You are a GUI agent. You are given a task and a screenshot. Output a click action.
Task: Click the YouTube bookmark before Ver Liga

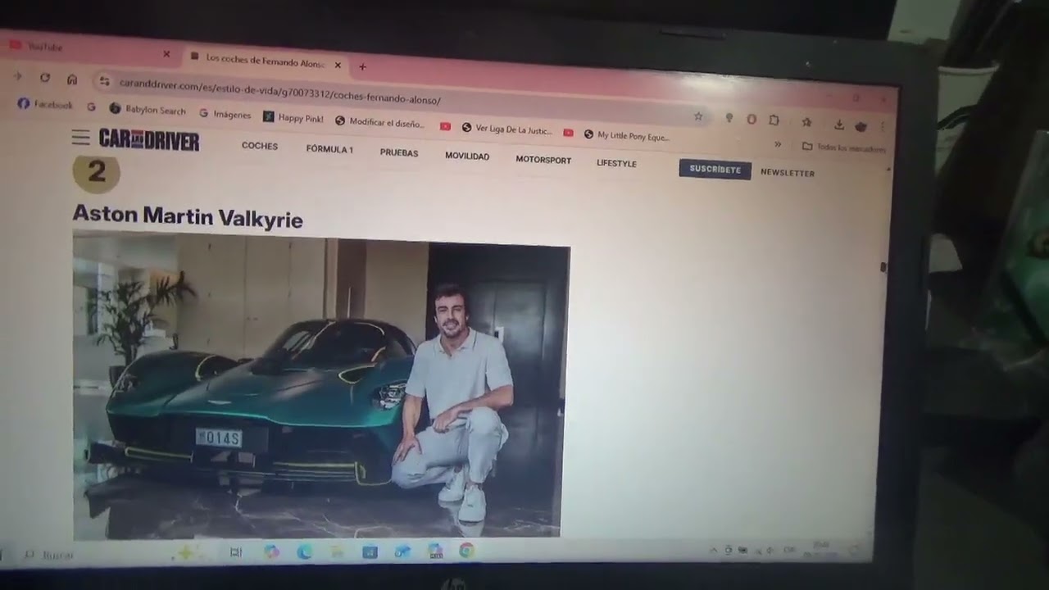tap(445, 126)
